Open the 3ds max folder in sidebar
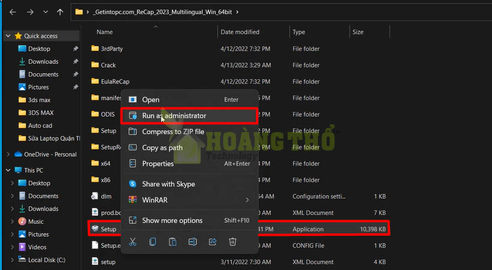492x270 pixels. (x=39, y=100)
